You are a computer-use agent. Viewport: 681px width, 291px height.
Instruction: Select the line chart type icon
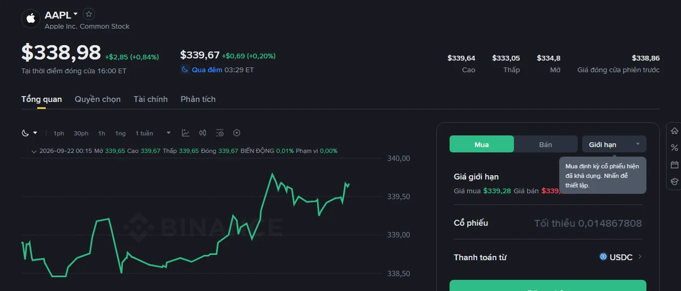[x=185, y=133]
